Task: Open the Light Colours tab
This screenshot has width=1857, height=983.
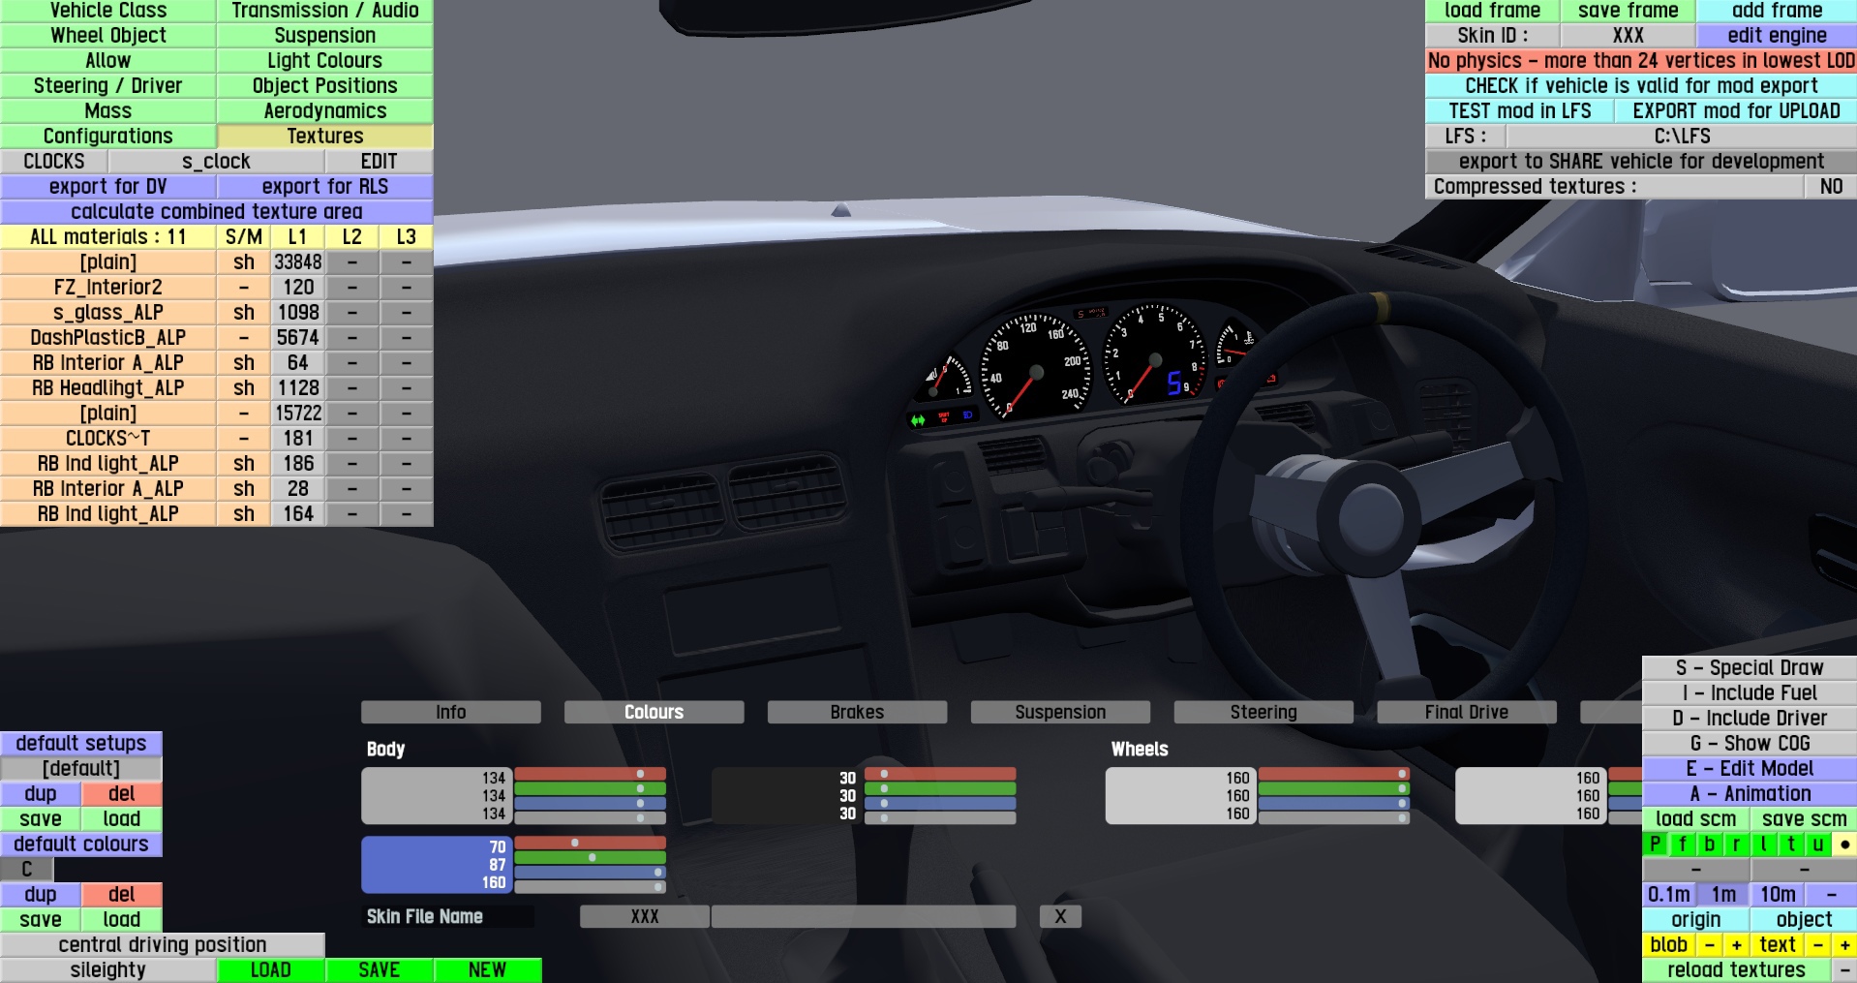Action: pos(325,60)
